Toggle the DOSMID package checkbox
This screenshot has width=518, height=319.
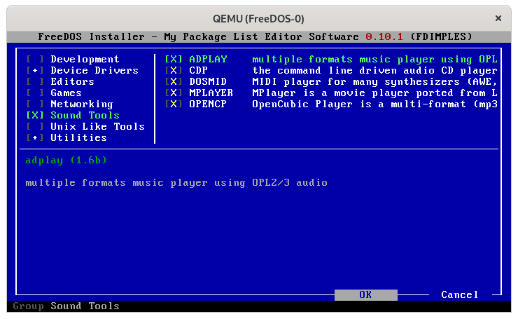(x=173, y=82)
